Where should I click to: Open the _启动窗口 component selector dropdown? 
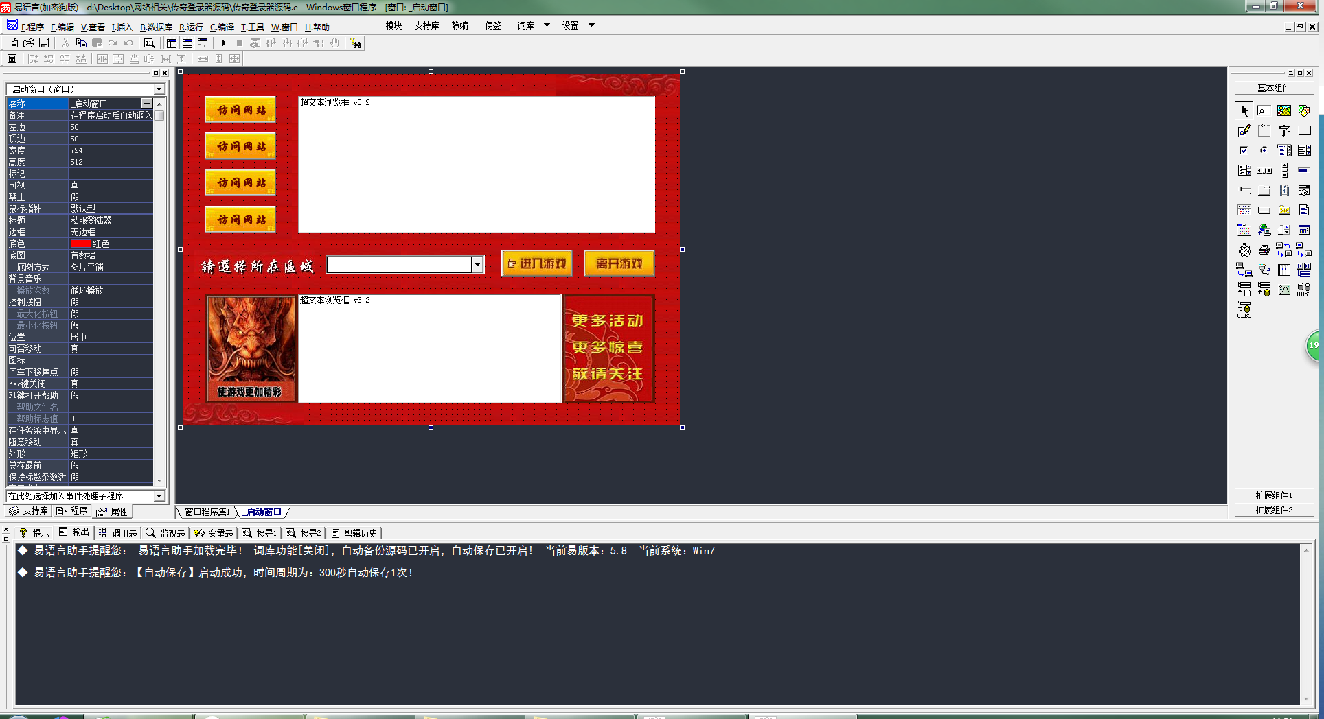coord(159,89)
